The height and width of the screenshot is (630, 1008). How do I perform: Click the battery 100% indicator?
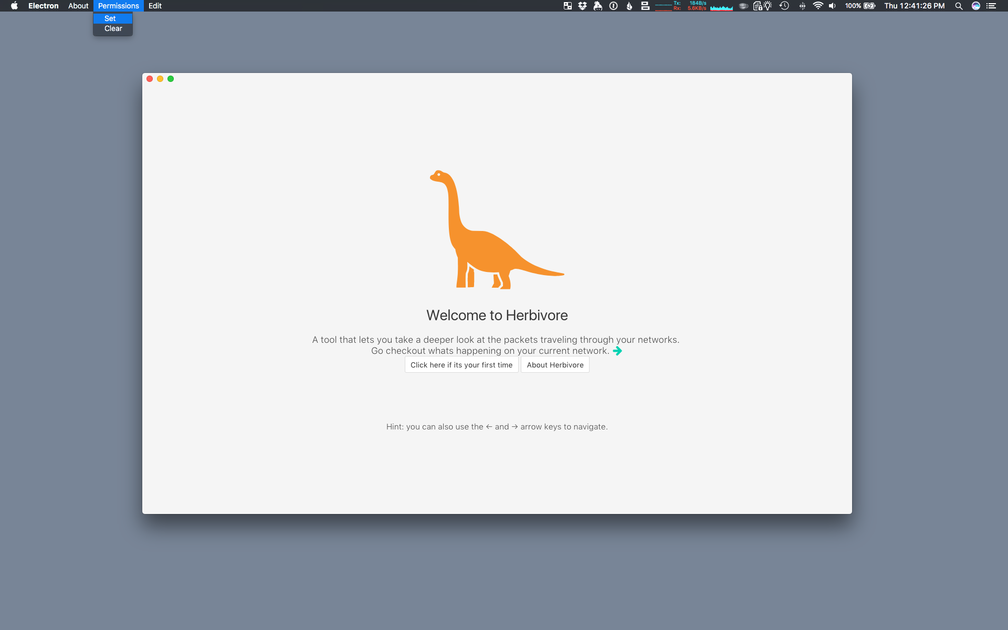click(860, 6)
